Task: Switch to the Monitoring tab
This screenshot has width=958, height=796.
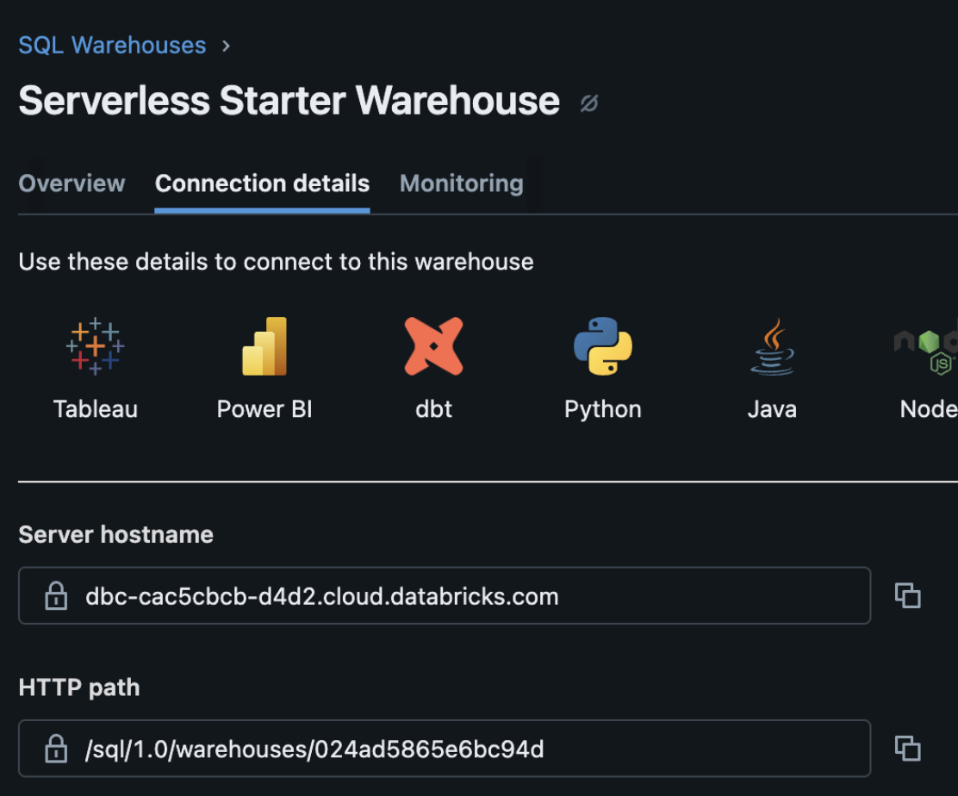Action: [x=461, y=183]
